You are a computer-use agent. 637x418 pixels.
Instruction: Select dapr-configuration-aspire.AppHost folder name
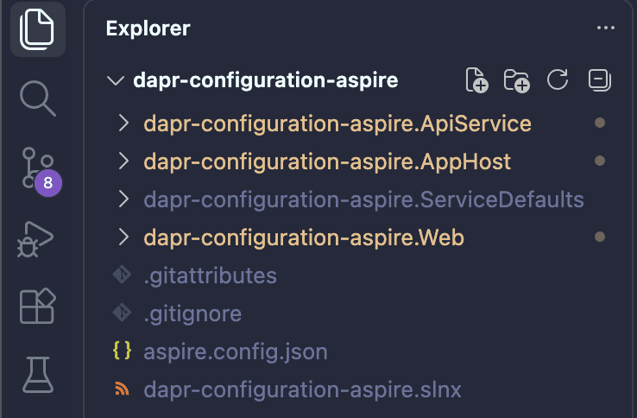(327, 162)
